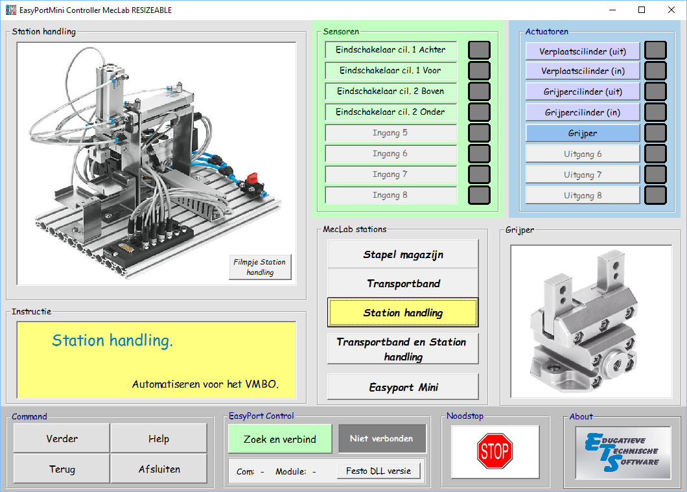Click indicator lamp beside Verplaatscilinder (uit)
The image size is (687, 492).
tap(655, 50)
